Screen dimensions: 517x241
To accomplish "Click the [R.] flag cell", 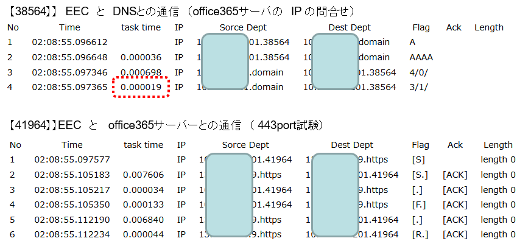I will [x=420, y=235].
